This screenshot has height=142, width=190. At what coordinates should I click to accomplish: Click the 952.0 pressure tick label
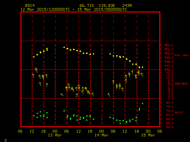click(169, 45)
